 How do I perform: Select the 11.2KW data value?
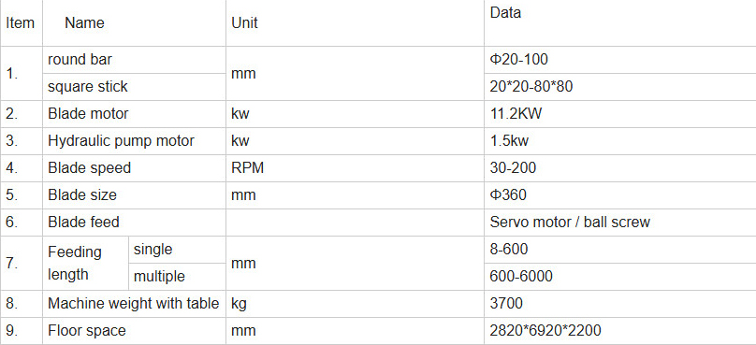516,114
